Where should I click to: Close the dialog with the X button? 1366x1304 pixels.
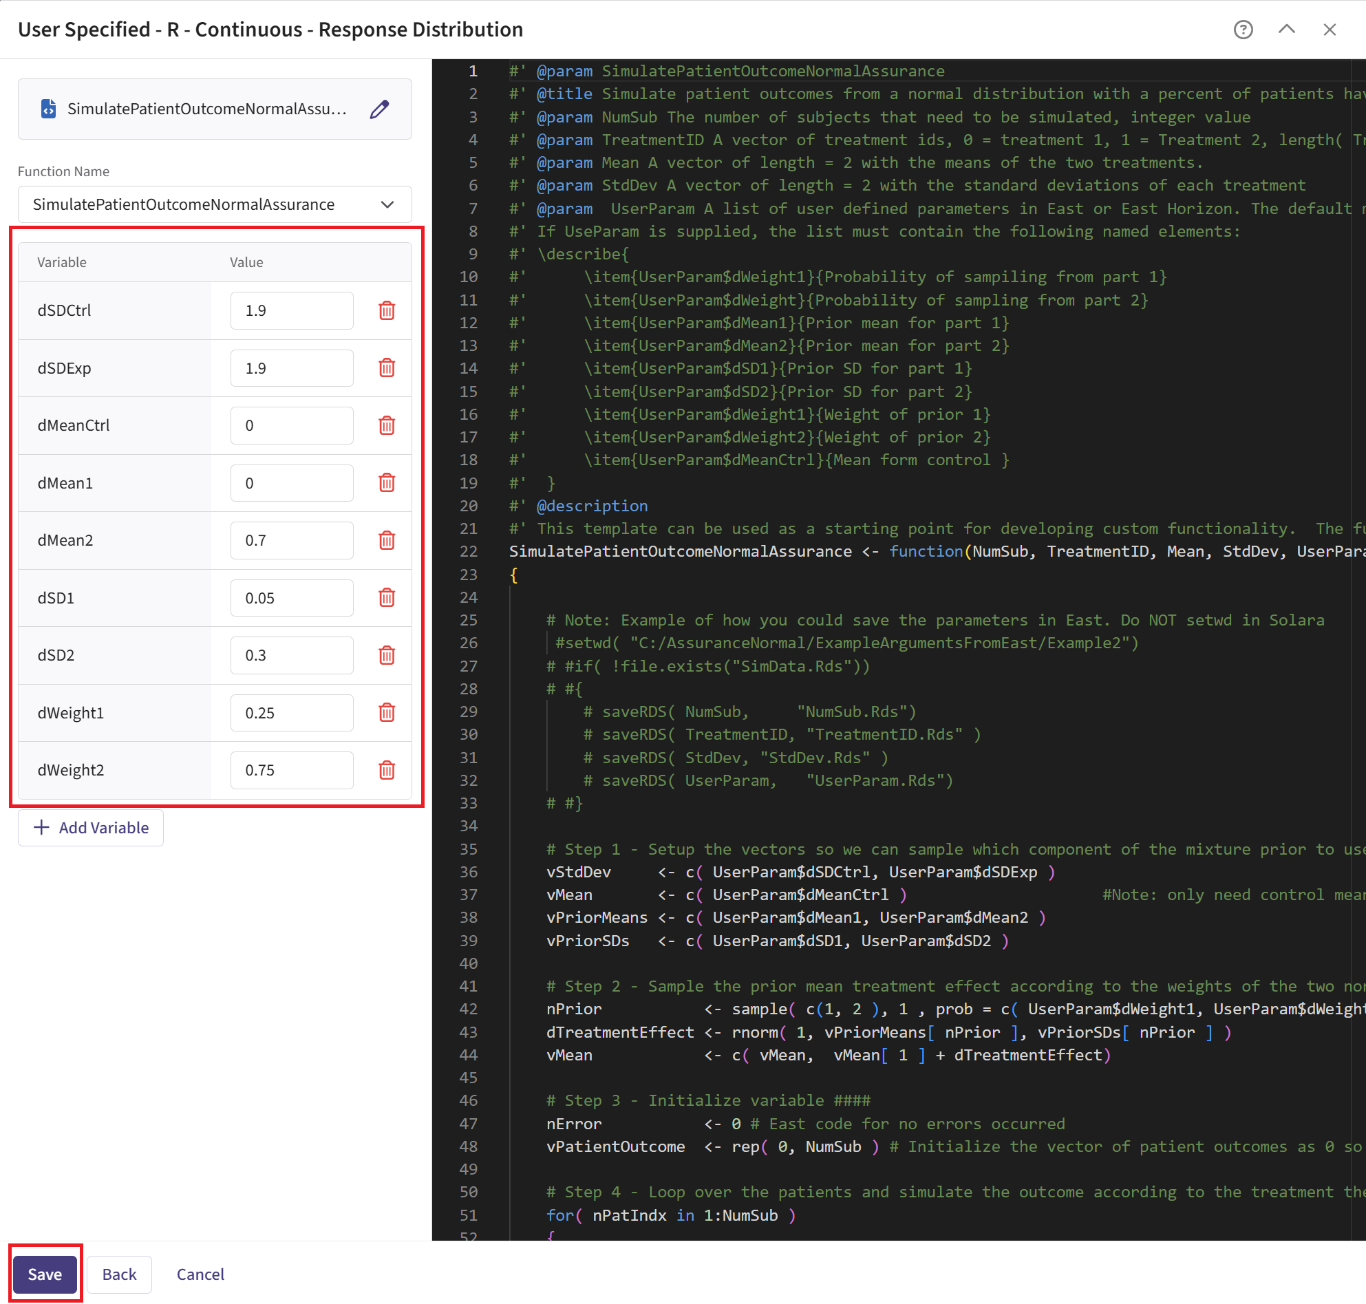tap(1329, 30)
